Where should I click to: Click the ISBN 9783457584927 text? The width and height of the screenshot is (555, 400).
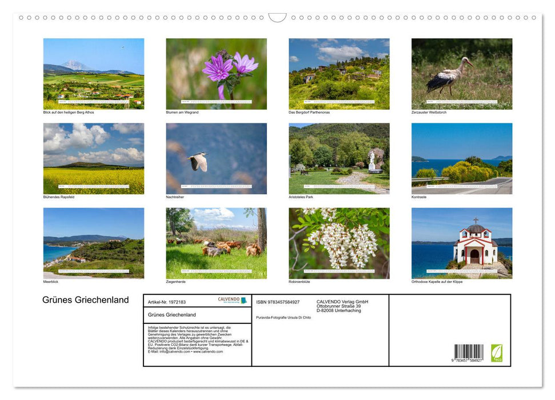pyautogui.click(x=278, y=302)
